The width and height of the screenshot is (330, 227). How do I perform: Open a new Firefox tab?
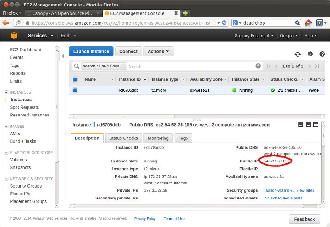(185, 13)
